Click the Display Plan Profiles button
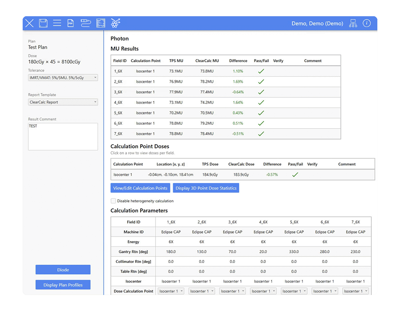 pyautogui.click(x=63, y=285)
